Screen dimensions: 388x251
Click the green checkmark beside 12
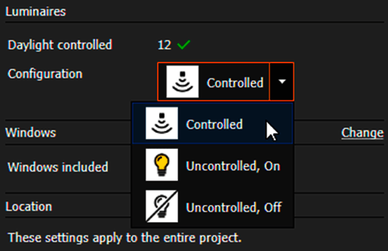click(183, 45)
